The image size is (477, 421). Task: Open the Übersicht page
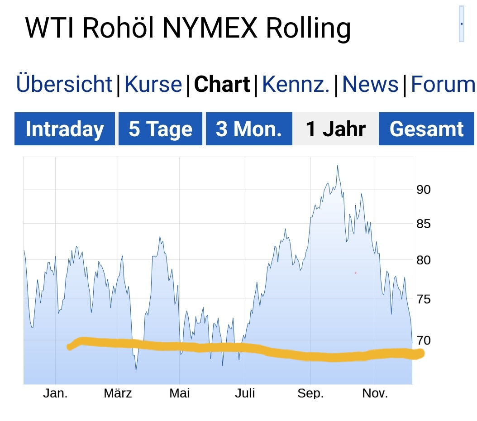[x=64, y=84]
